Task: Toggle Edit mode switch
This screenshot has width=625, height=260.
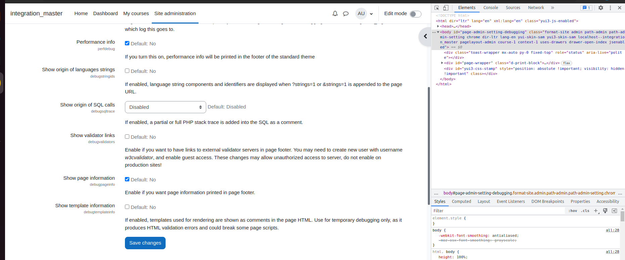Action: 415,14
